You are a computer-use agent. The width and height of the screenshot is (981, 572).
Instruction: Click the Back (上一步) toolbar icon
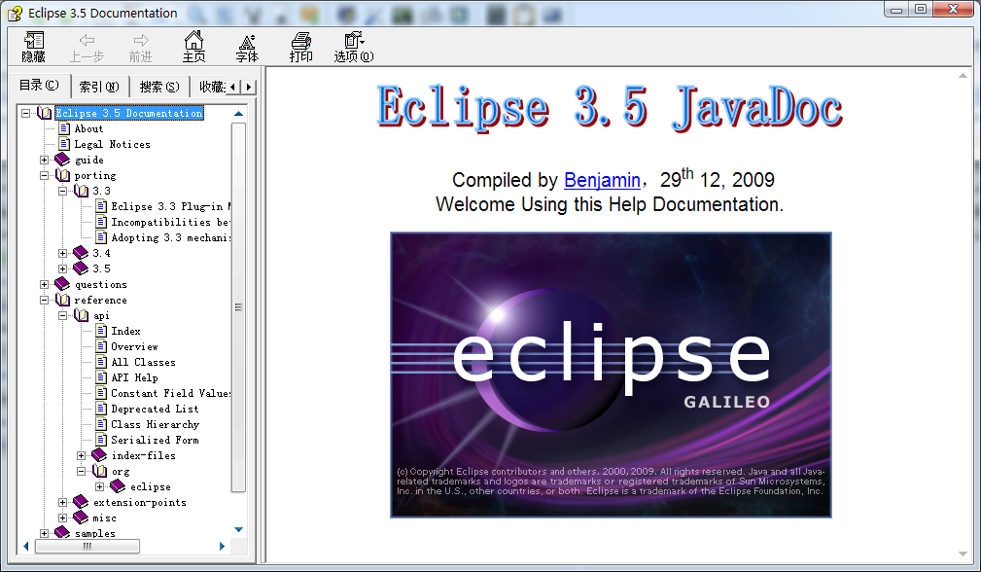[x=87, y=47]
